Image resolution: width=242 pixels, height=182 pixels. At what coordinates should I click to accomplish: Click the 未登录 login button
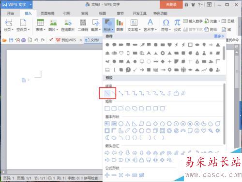click(171, 4)
